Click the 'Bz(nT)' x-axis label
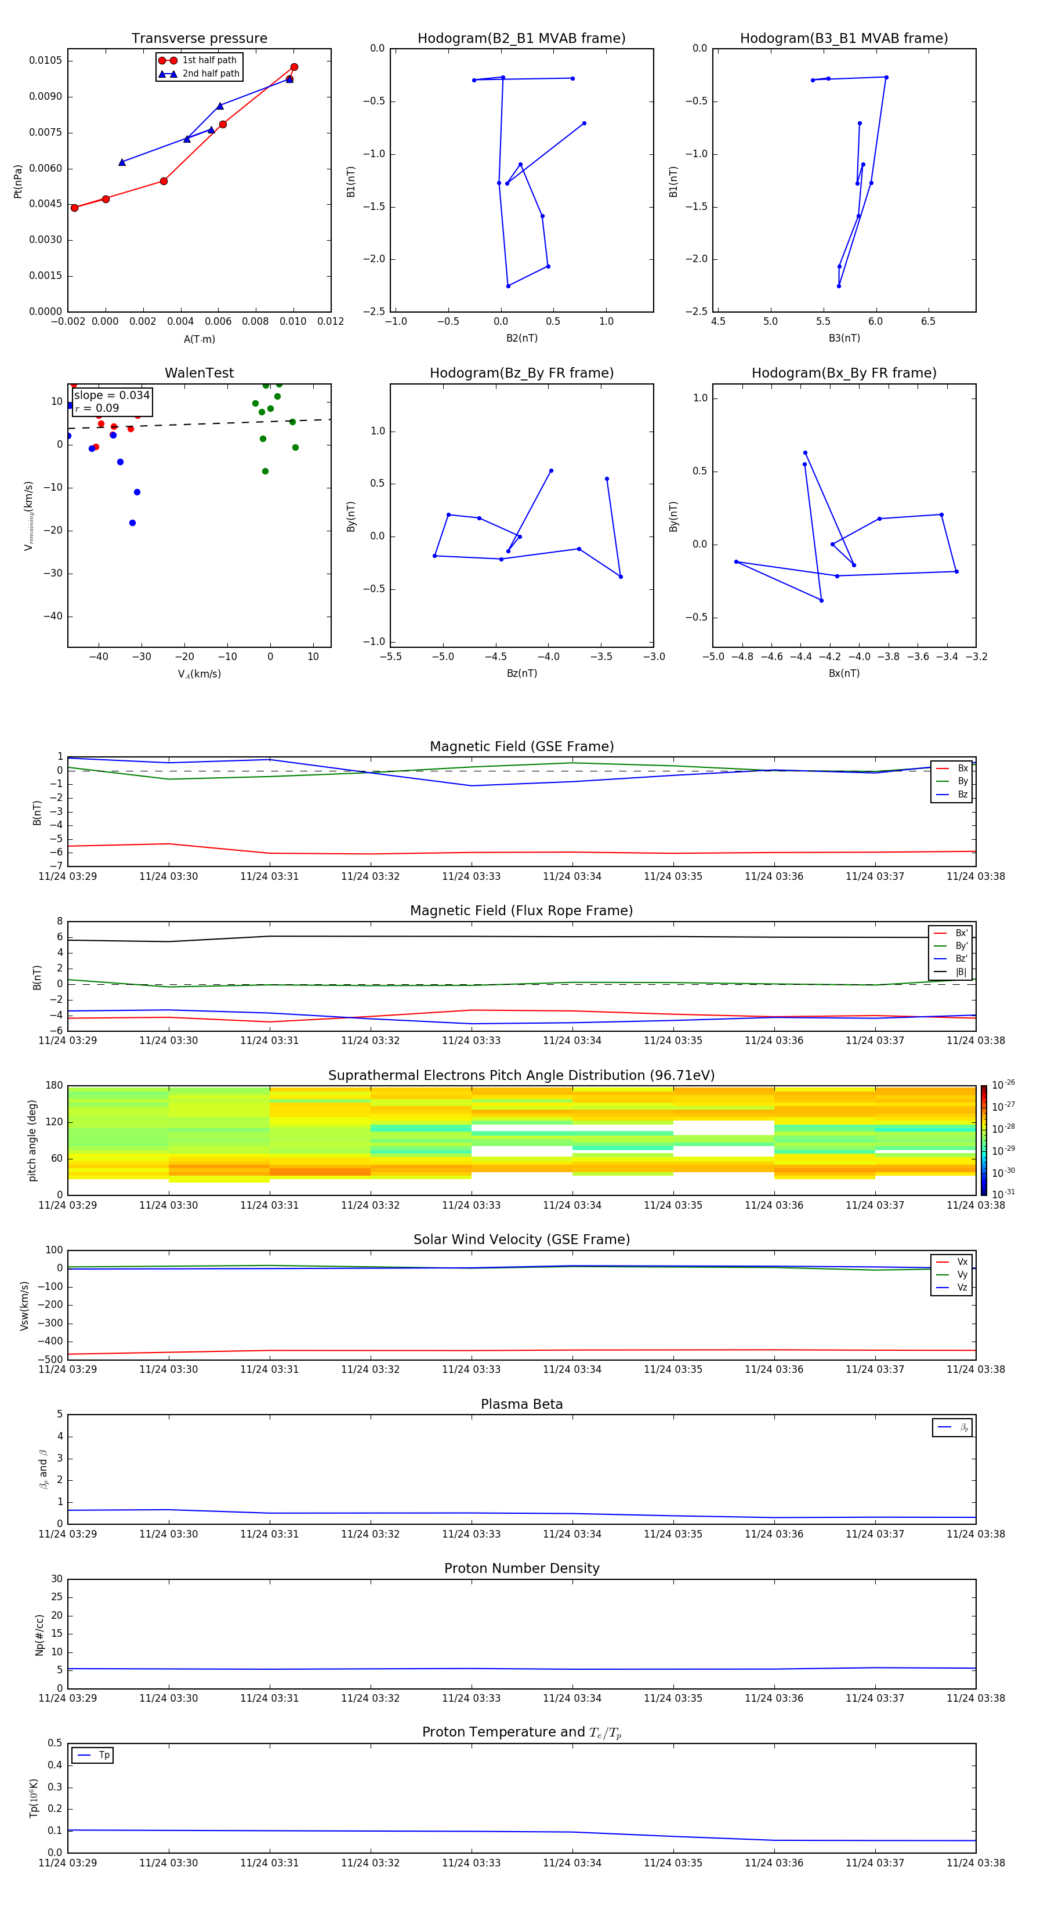This screenshot has height=1914, width=1044. (x=521, y=673)
